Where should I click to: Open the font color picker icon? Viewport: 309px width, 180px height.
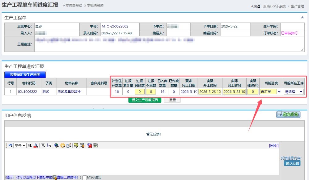(36, 145)
